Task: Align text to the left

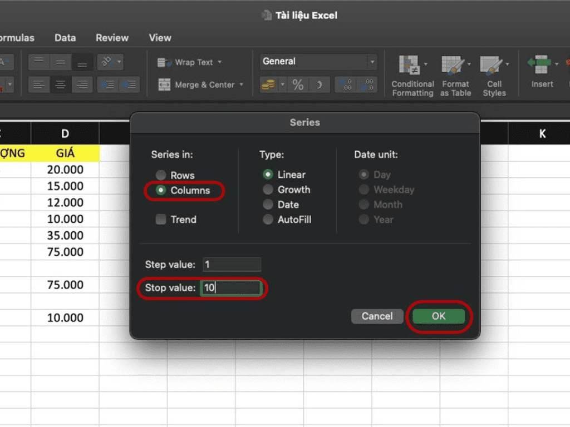Action: pyautogui.click(x=38, y=85)
